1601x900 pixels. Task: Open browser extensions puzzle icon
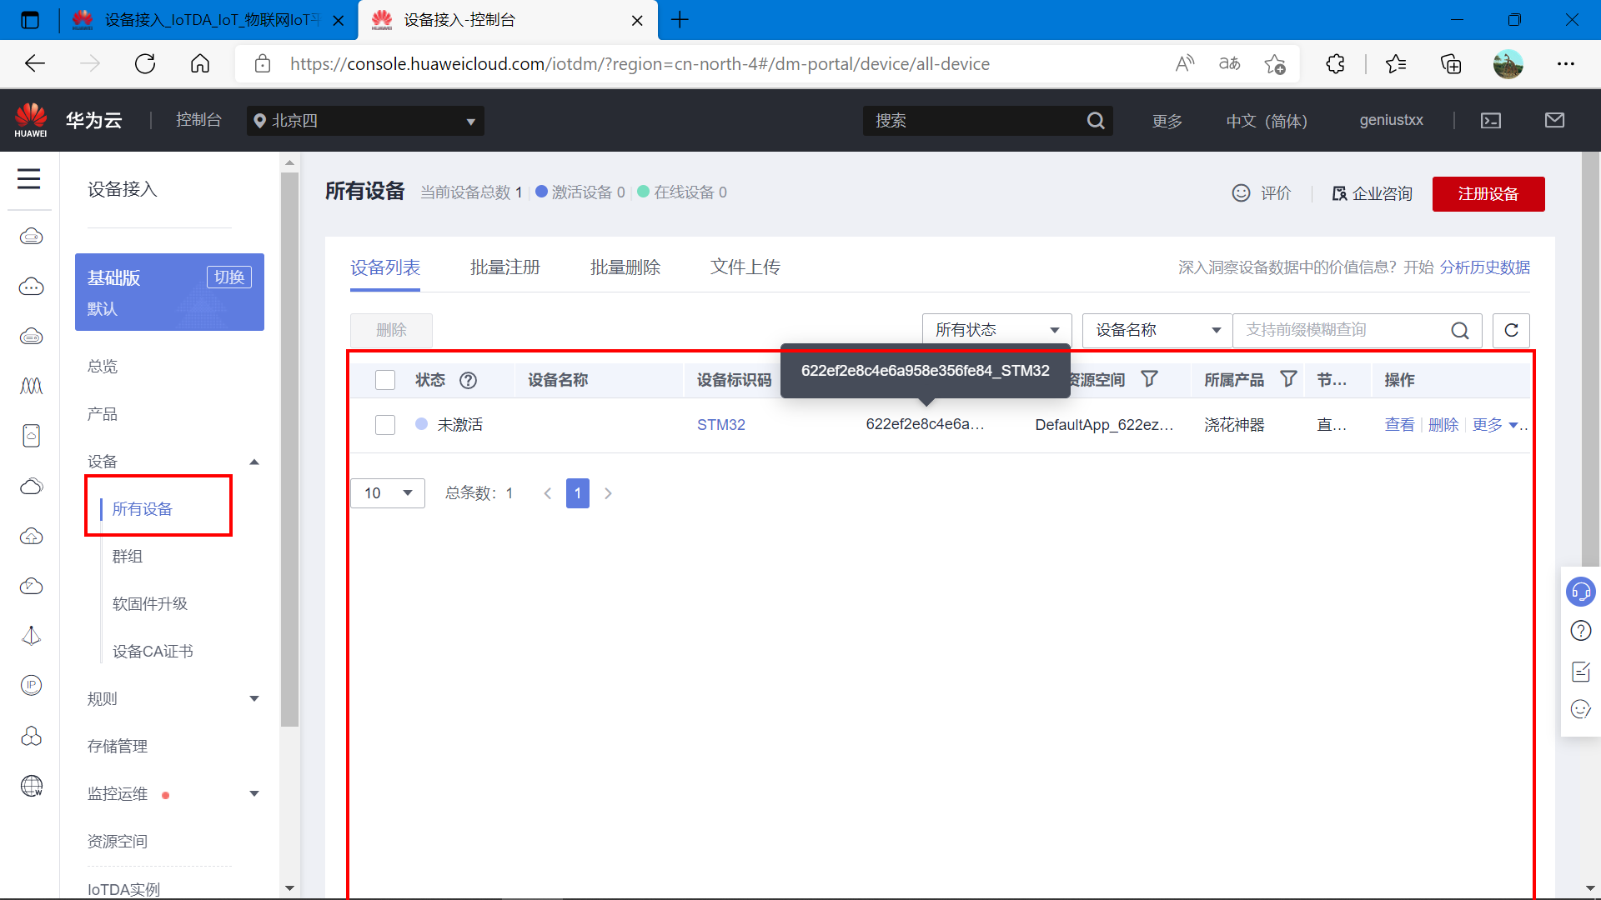coord(1335,64)
